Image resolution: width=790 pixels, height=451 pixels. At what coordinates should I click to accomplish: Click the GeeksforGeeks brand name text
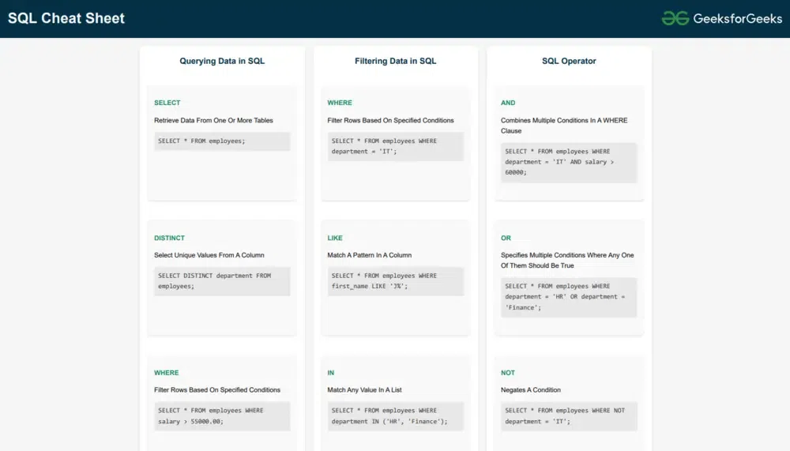738,19
